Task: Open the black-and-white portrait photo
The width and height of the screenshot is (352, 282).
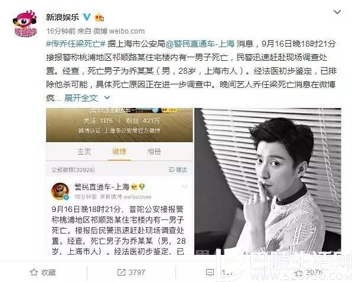Action: coord(268,181)
